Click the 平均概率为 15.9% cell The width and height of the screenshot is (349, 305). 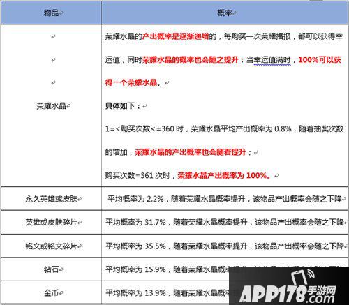point(225,269)
